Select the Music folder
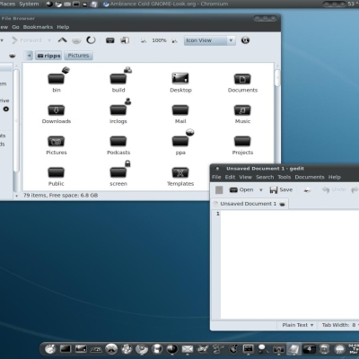Screen dimensions: 359x359 (242, 114)
